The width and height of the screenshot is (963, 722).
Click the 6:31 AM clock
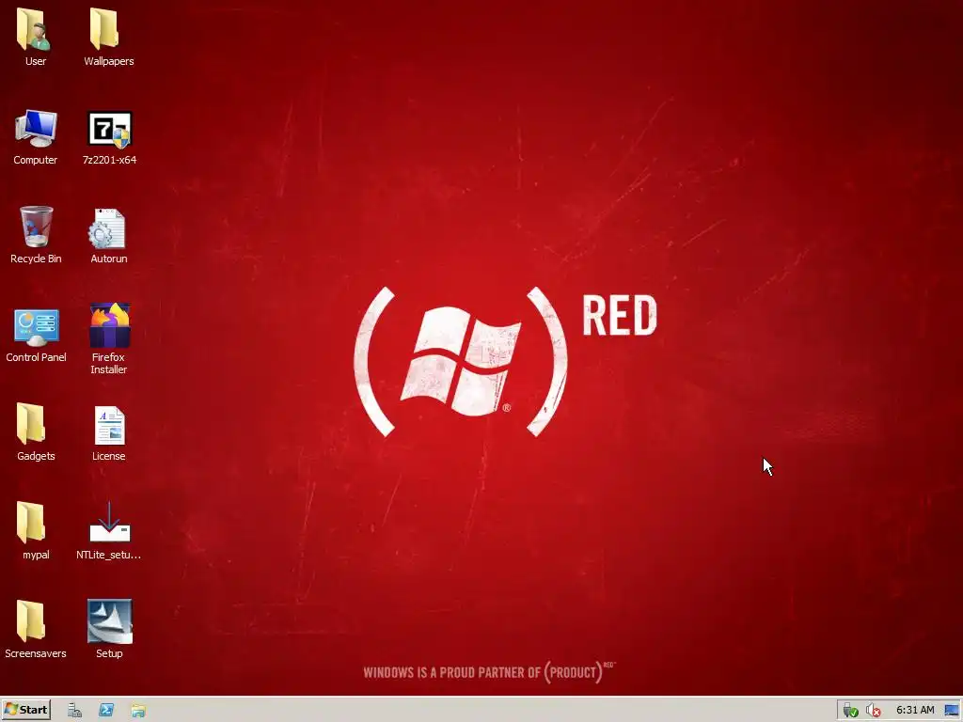click(915, 710)
